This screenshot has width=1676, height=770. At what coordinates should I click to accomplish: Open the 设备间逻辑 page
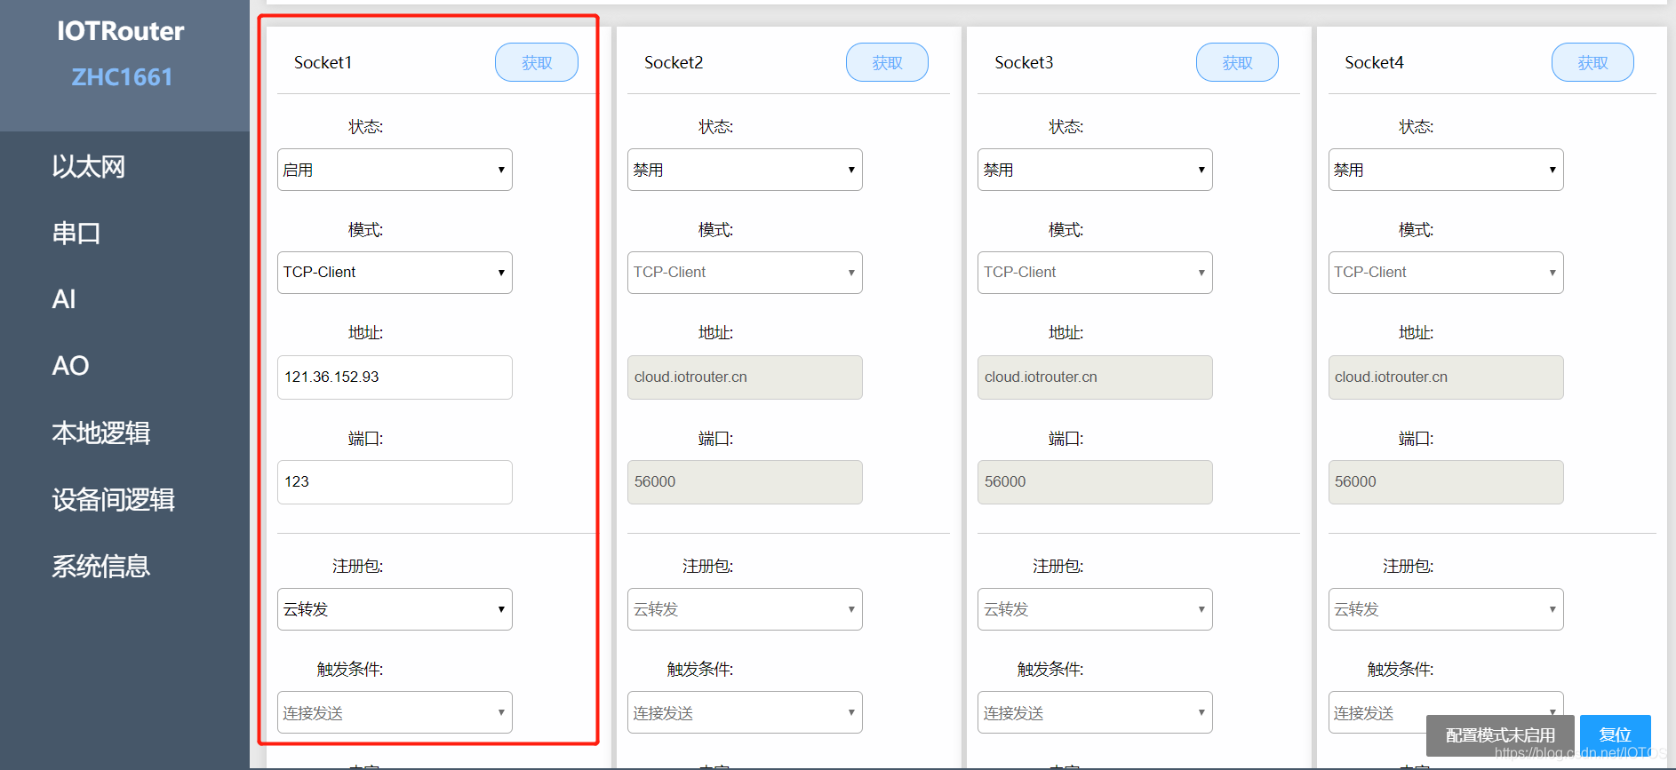click(112, 499)
